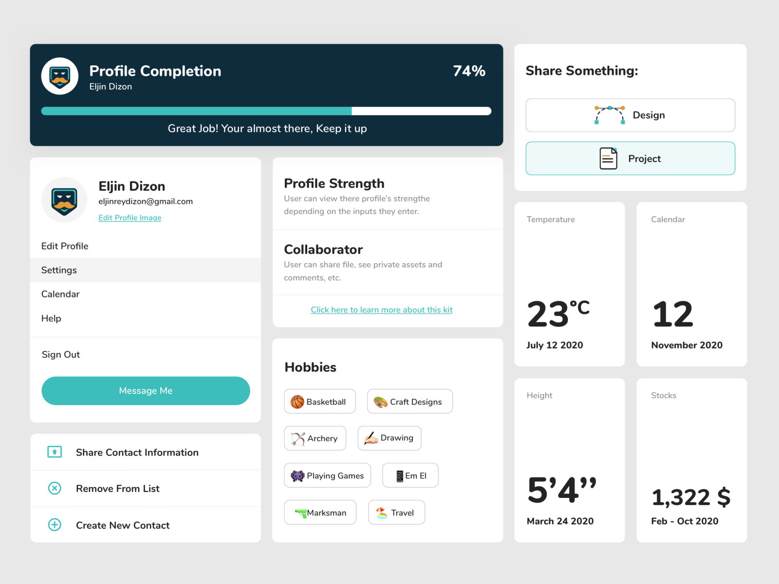Open the learn more about this kit link
The height and width of the screenshot is (584, 779).
381,310
